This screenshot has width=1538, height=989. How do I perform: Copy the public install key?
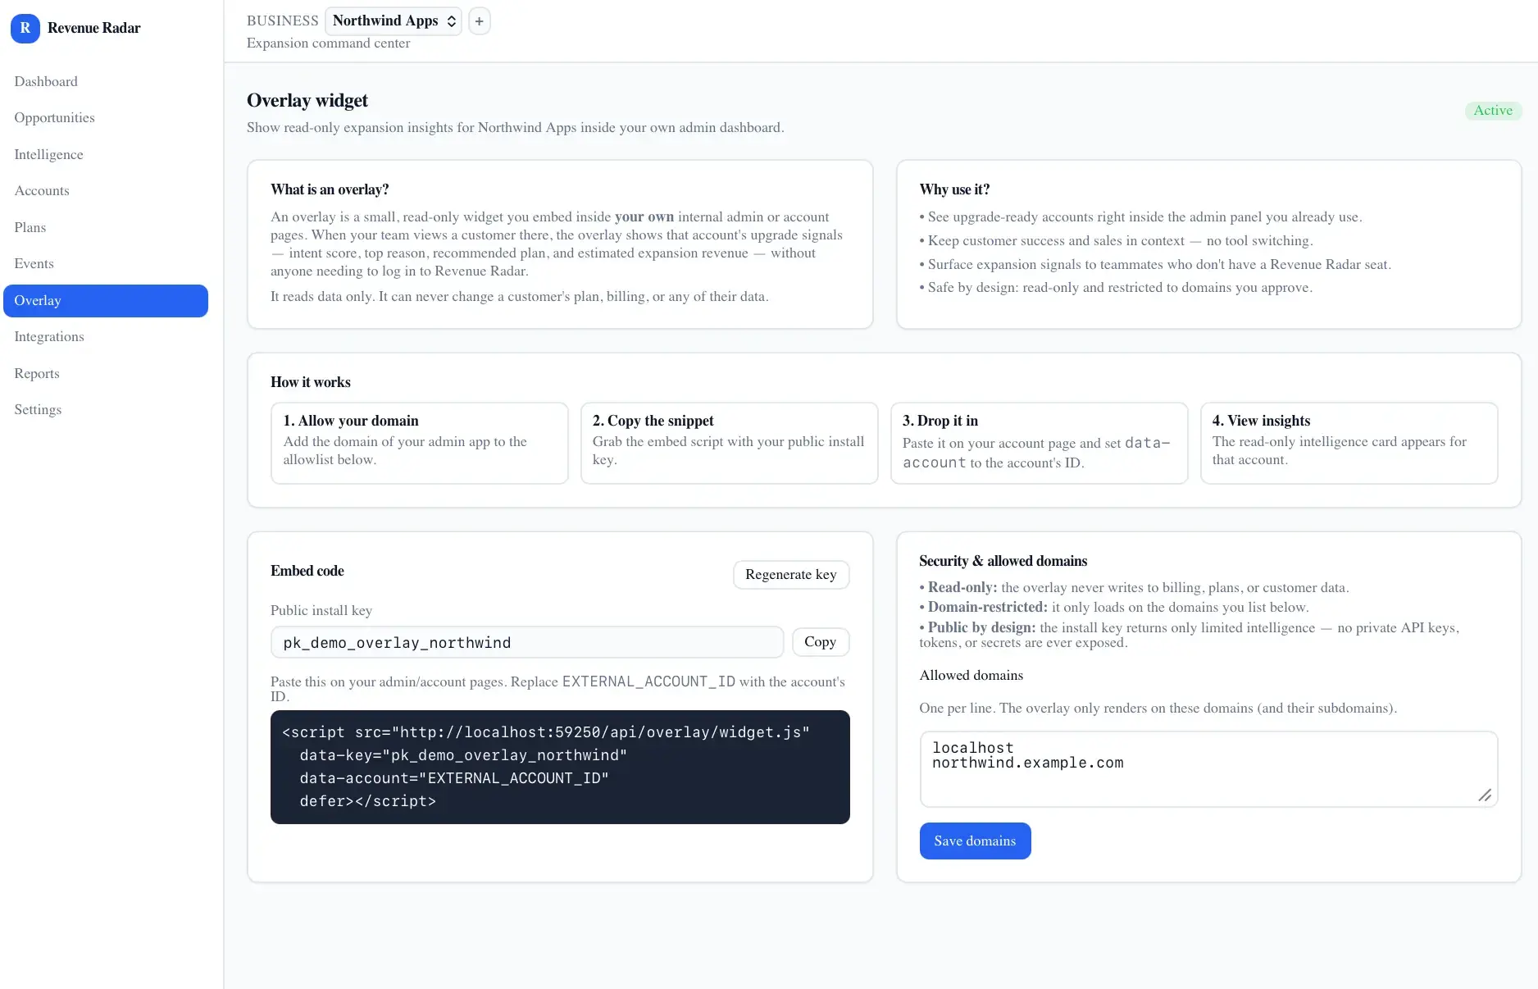821,642
